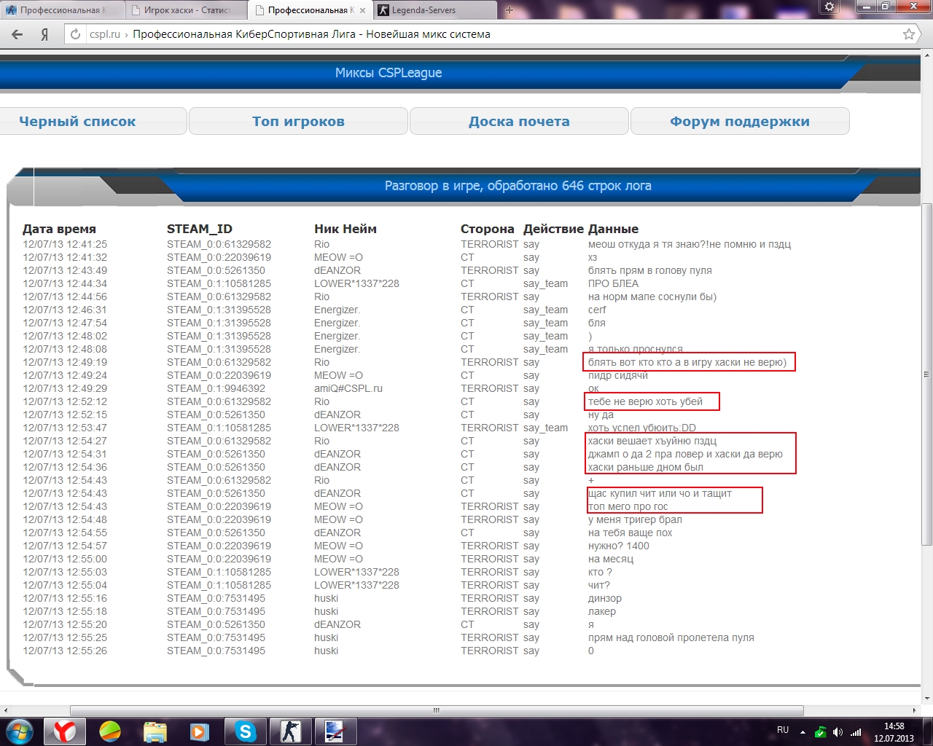Open the Форум поддержки section
The width and height of the screenshot is (933, 746).
coord(740,122)
